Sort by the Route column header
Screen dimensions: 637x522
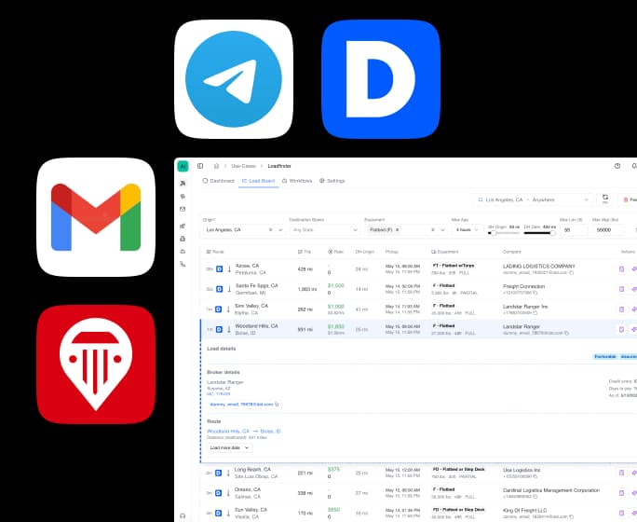215,252
